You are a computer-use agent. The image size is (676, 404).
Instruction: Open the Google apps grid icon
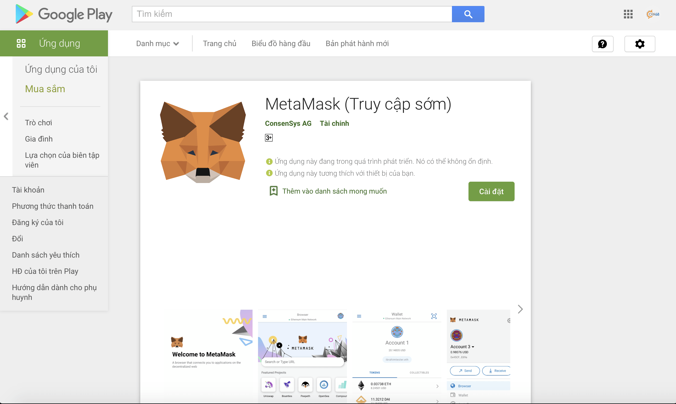(x=628, y=14)
